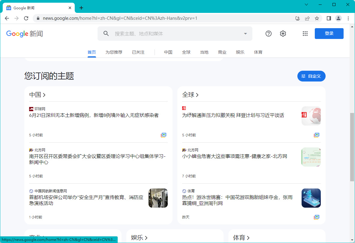Open Google News help icon
Viewport: 355px width, 243px height.
269,34
